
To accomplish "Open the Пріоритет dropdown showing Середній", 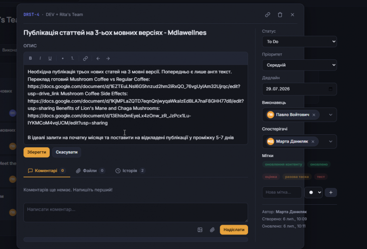I will click(x=299, y=65).
